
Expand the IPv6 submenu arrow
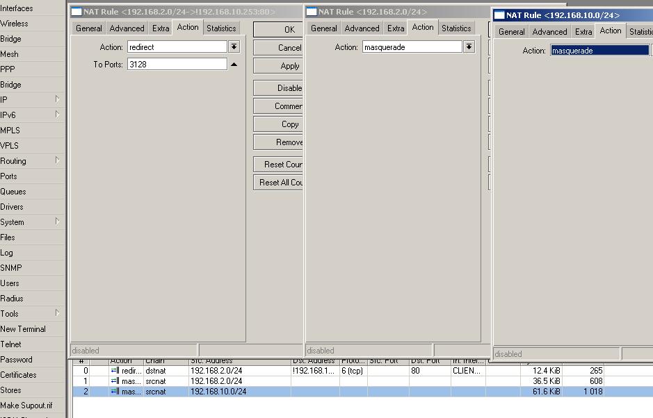pos(58,115)
